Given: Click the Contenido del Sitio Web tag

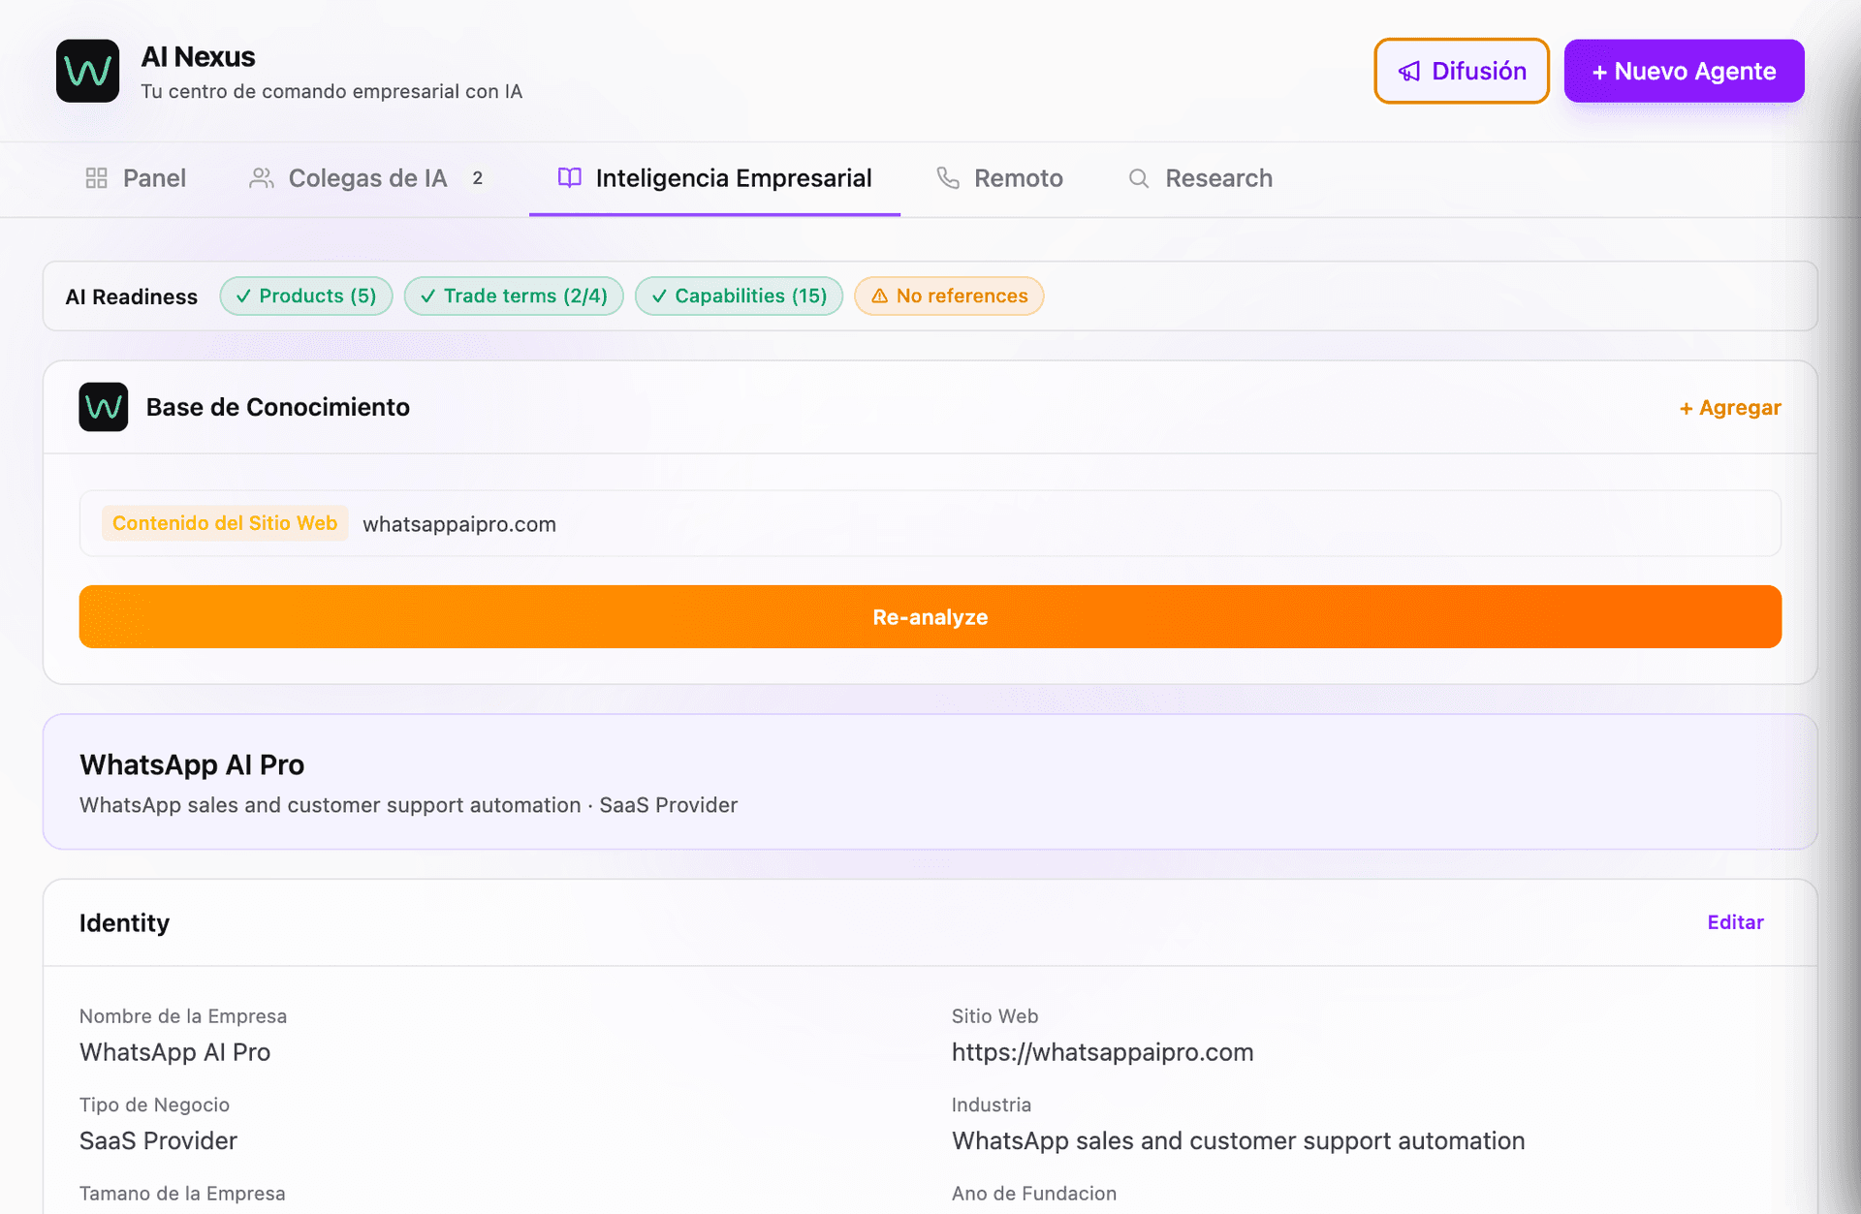Looking at the screenshot, I should click(225, 523).
